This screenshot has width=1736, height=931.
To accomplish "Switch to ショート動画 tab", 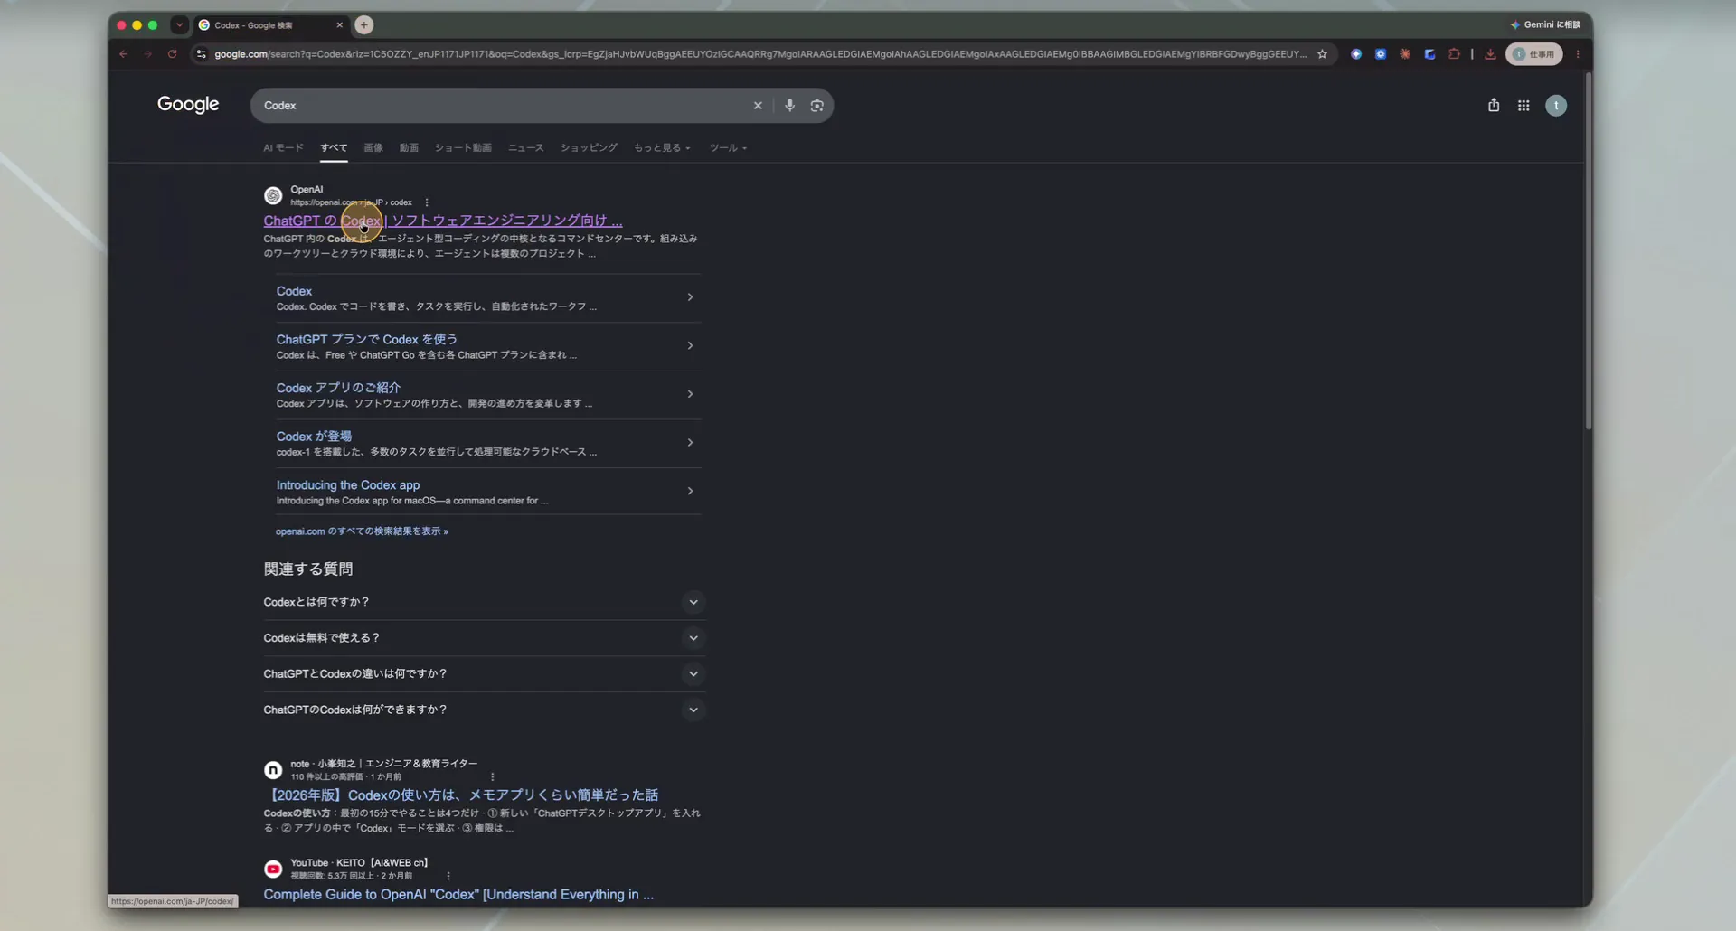I will coord(463,148).
